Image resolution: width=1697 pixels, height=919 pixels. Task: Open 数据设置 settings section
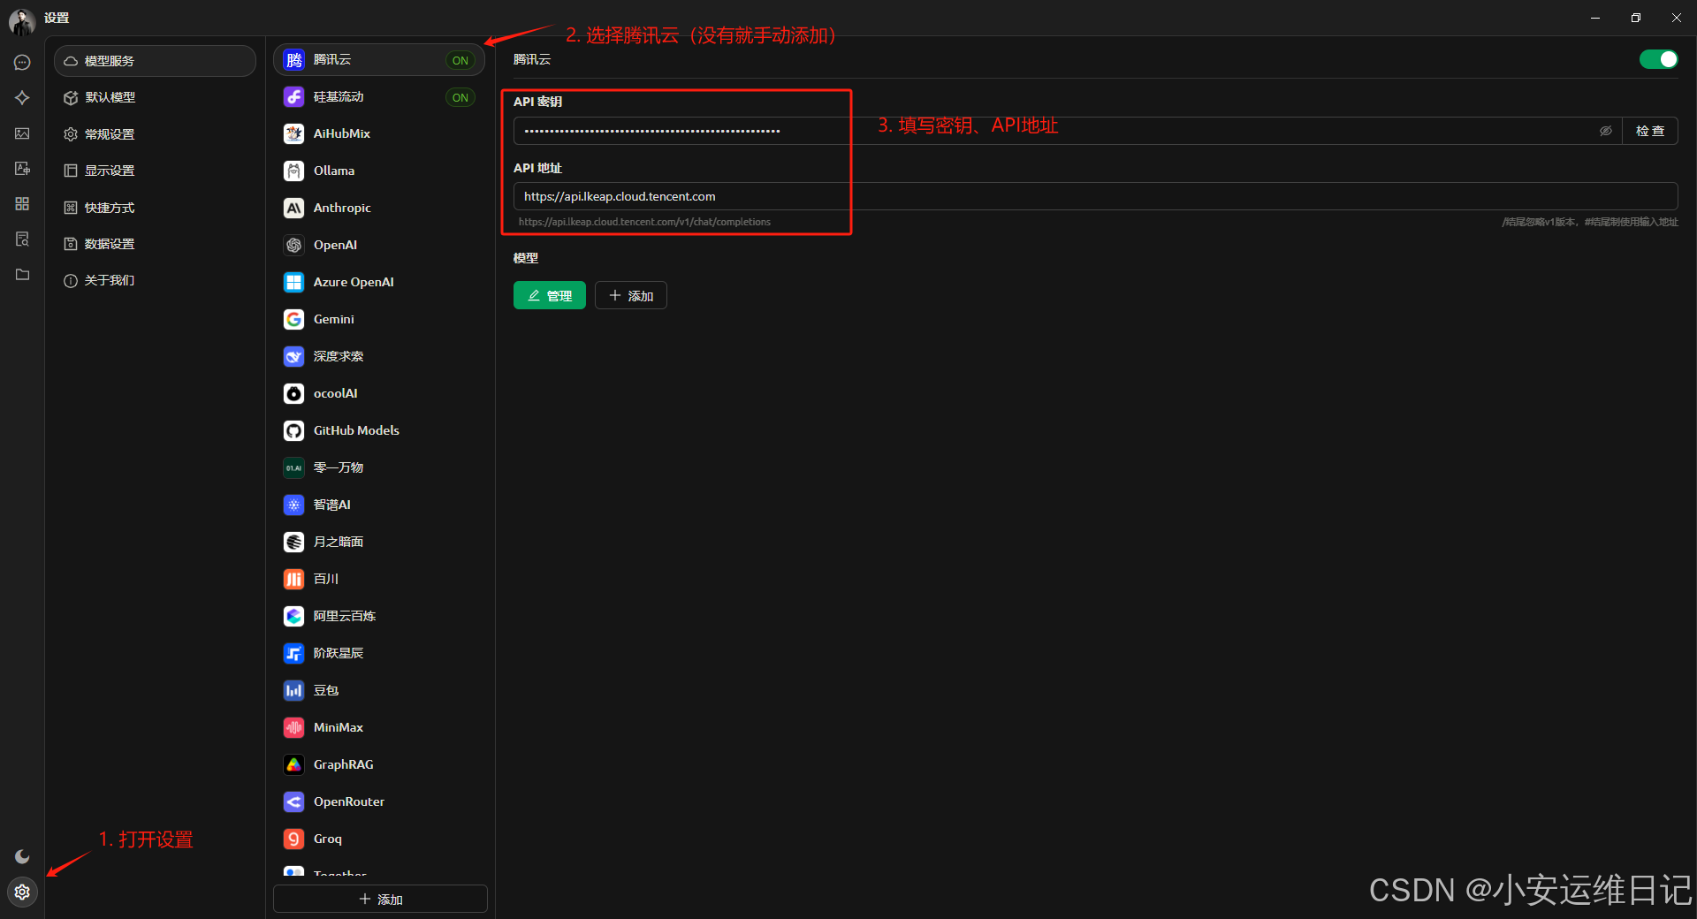click(x=155, y=244)
